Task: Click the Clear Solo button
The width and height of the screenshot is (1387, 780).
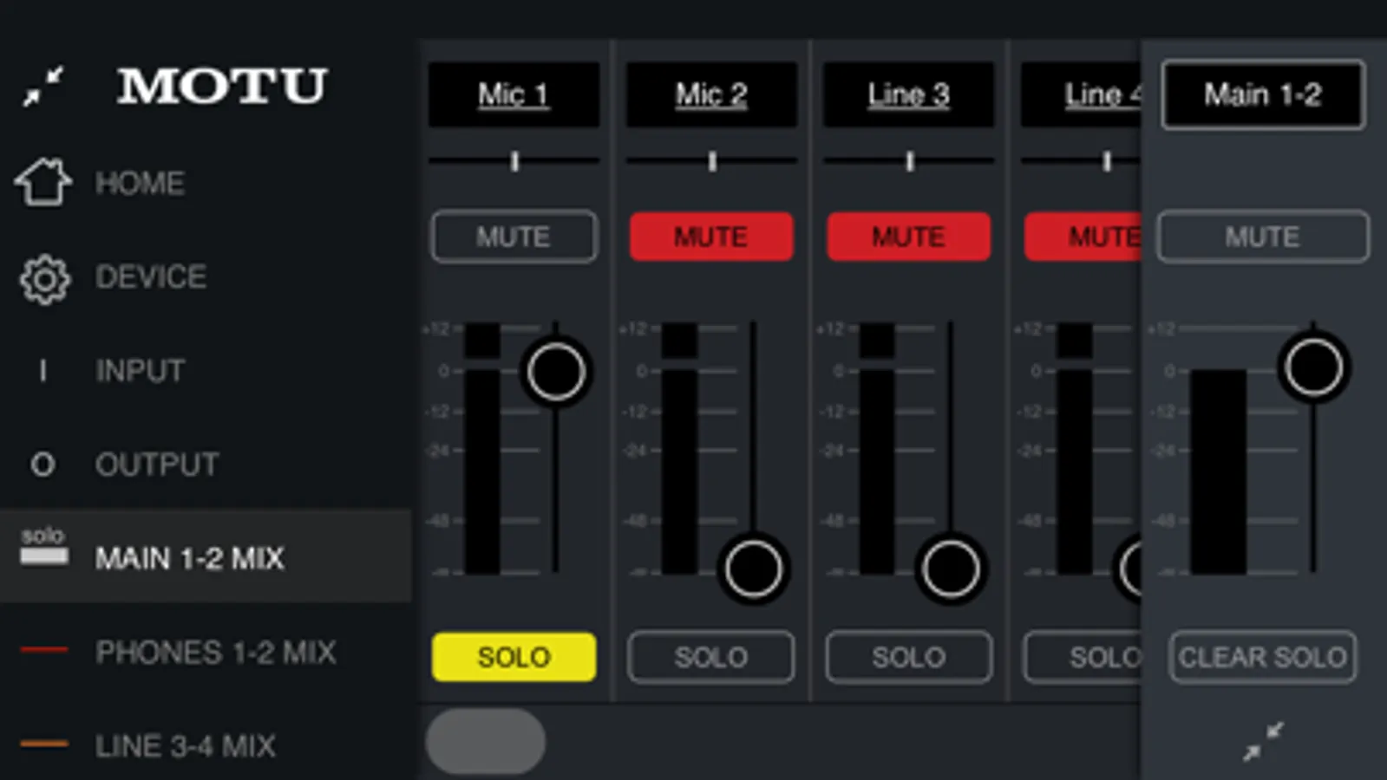Action: pyautogui.click(x=1263, y=657)
